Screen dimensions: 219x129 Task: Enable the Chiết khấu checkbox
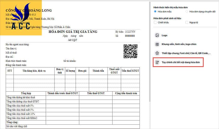pyautogui.click(x=155, y=22)
